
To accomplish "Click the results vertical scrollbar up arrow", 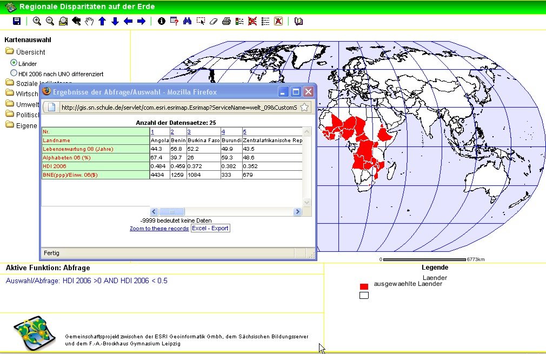I will click(x=307, y=131).
